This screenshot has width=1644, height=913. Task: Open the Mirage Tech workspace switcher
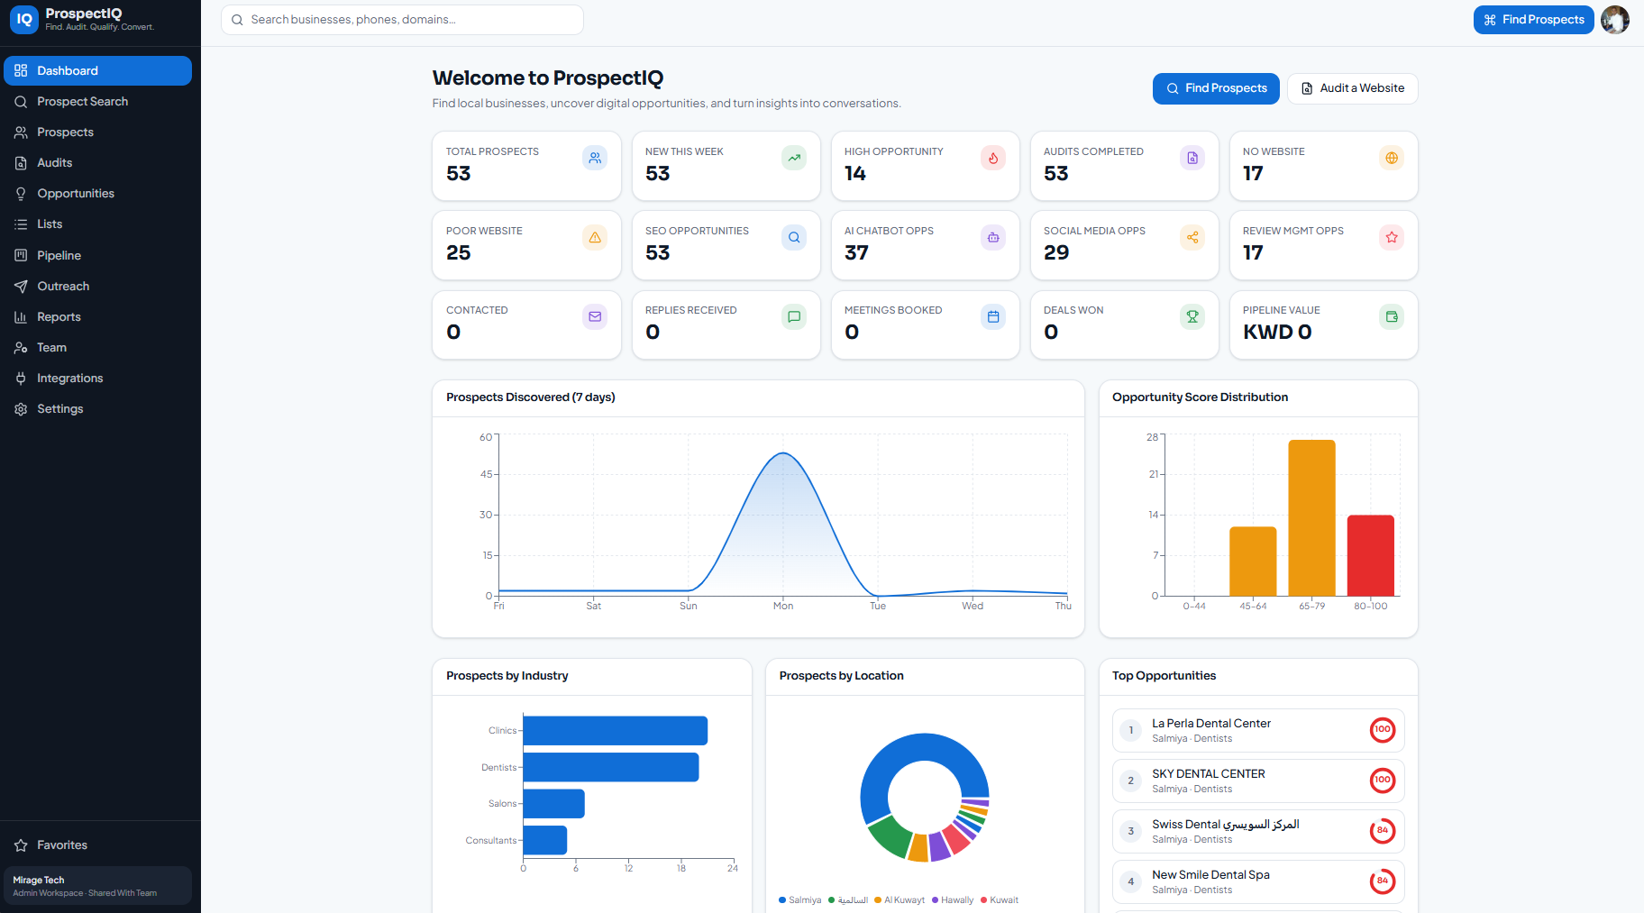tap(97, 885)
